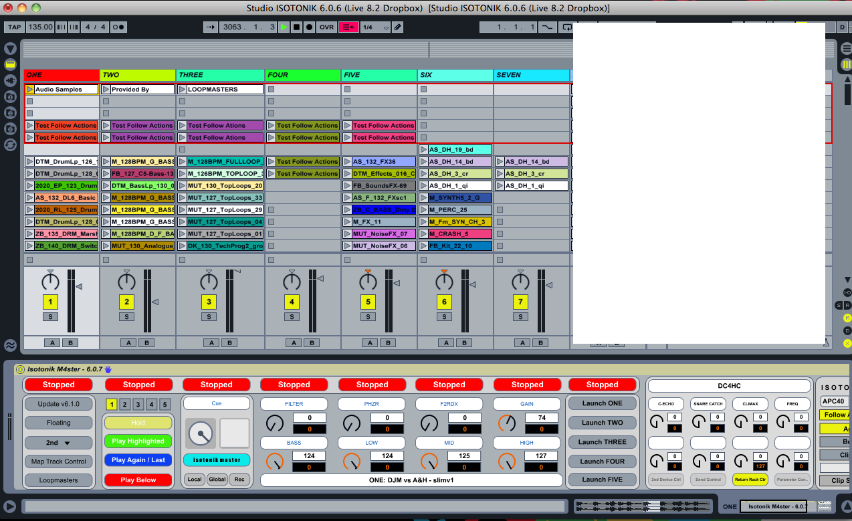
Task: Toggle track 4 activator button
Action: [x=291, y=302]
